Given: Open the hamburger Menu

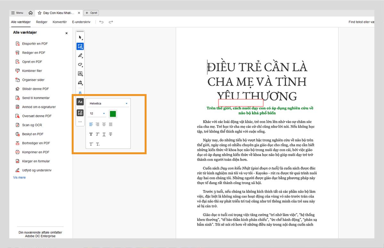Looking at the screenshot, I should 17,13.
